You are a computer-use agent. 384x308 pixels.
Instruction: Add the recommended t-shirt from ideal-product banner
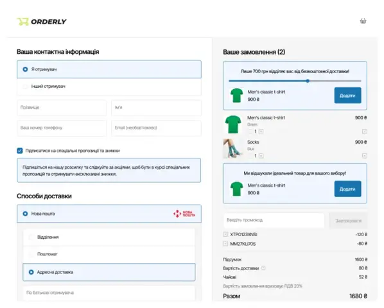pos(347,189)
